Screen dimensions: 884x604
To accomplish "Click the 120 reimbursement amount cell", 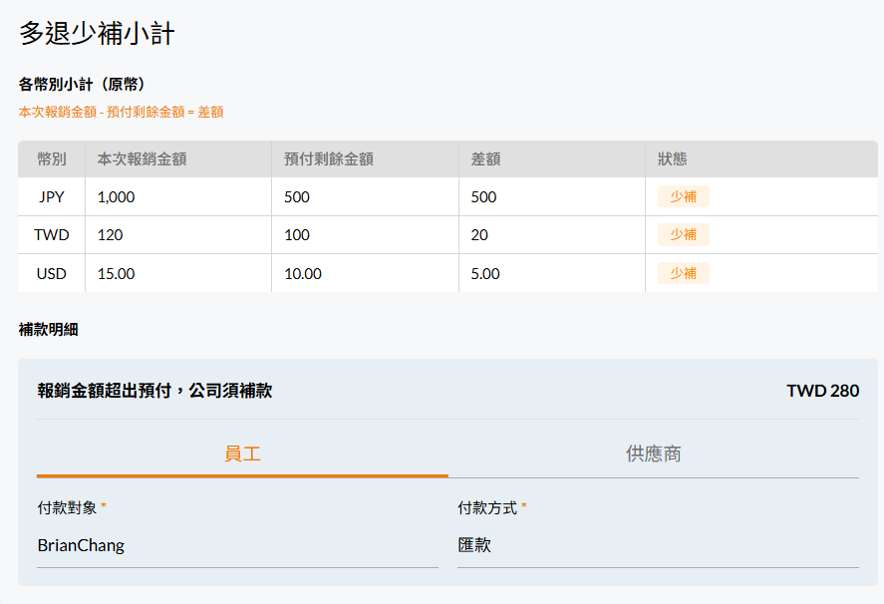I will pos(178,234).
